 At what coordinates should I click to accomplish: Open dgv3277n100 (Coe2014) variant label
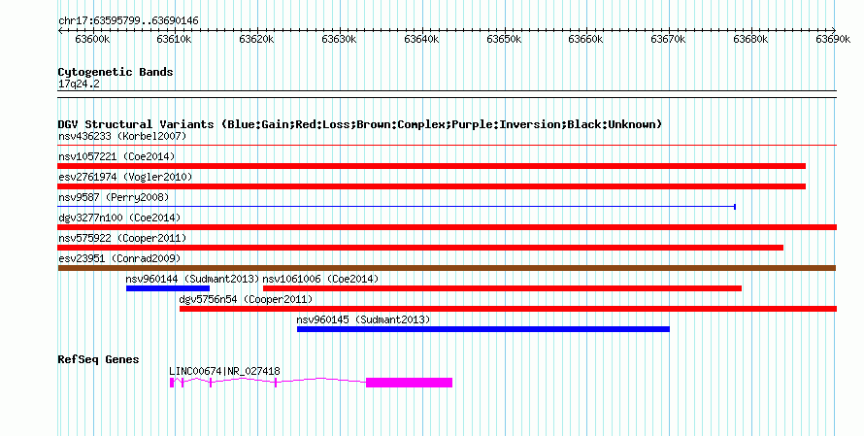click(x=119, y=218)
